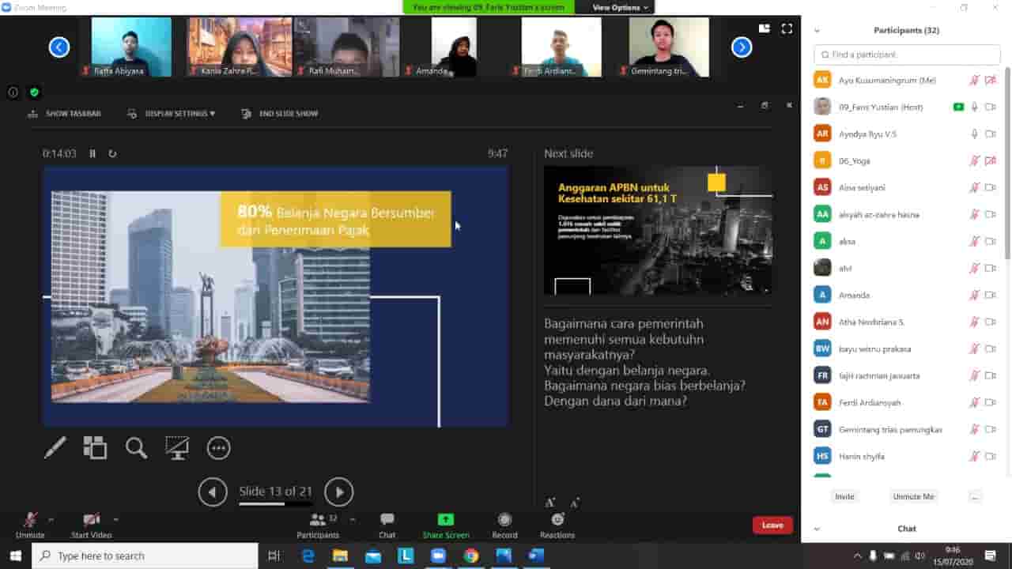The width and height of the screenshot is (1012, 569).
Task: Click the Invite button
Action: point(844,496)
